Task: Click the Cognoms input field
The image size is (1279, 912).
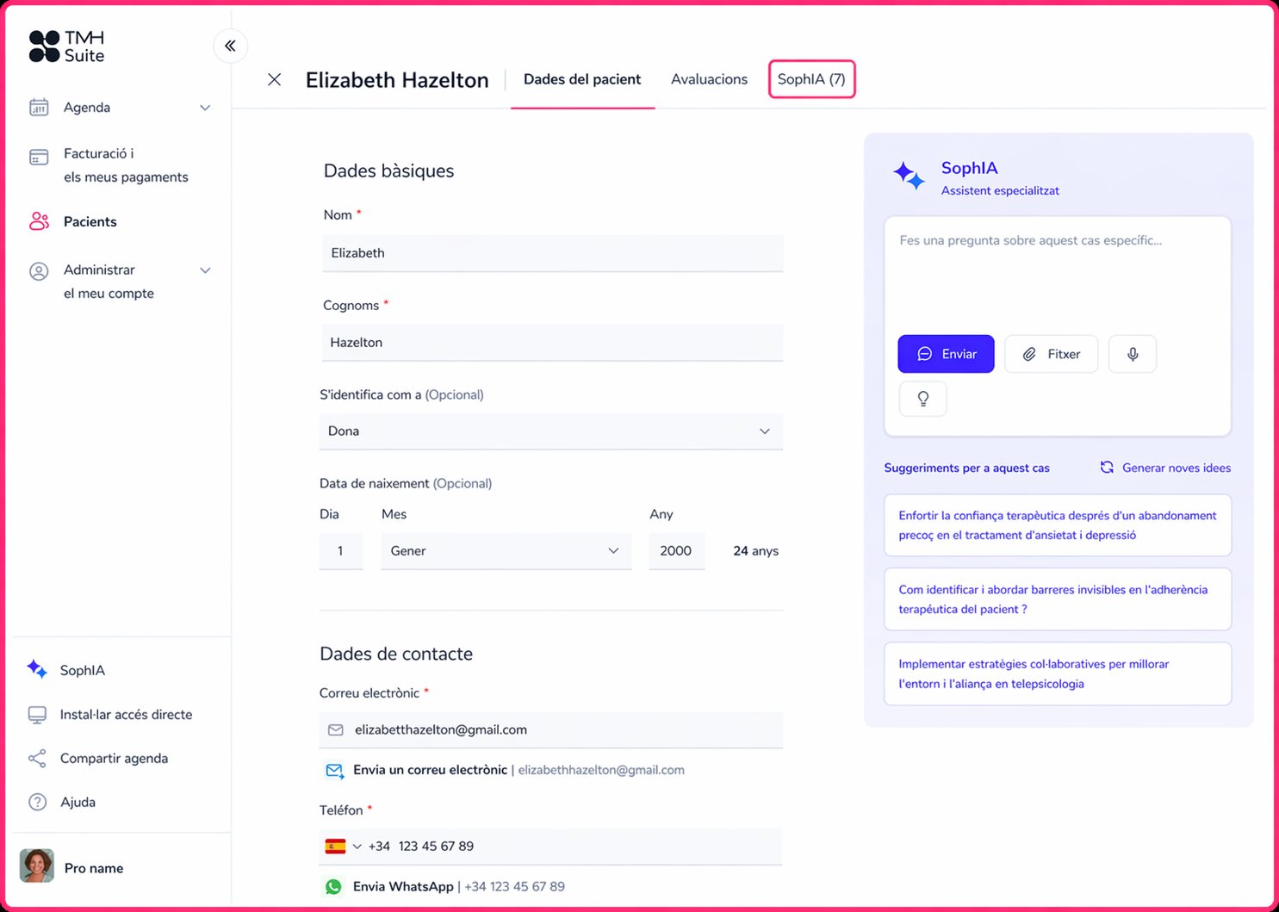Action: (x=552, y=343)
